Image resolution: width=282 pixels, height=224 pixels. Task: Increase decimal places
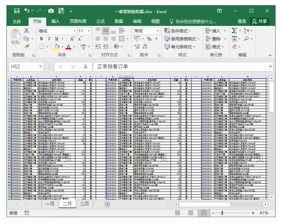click(x=137, y=47)
